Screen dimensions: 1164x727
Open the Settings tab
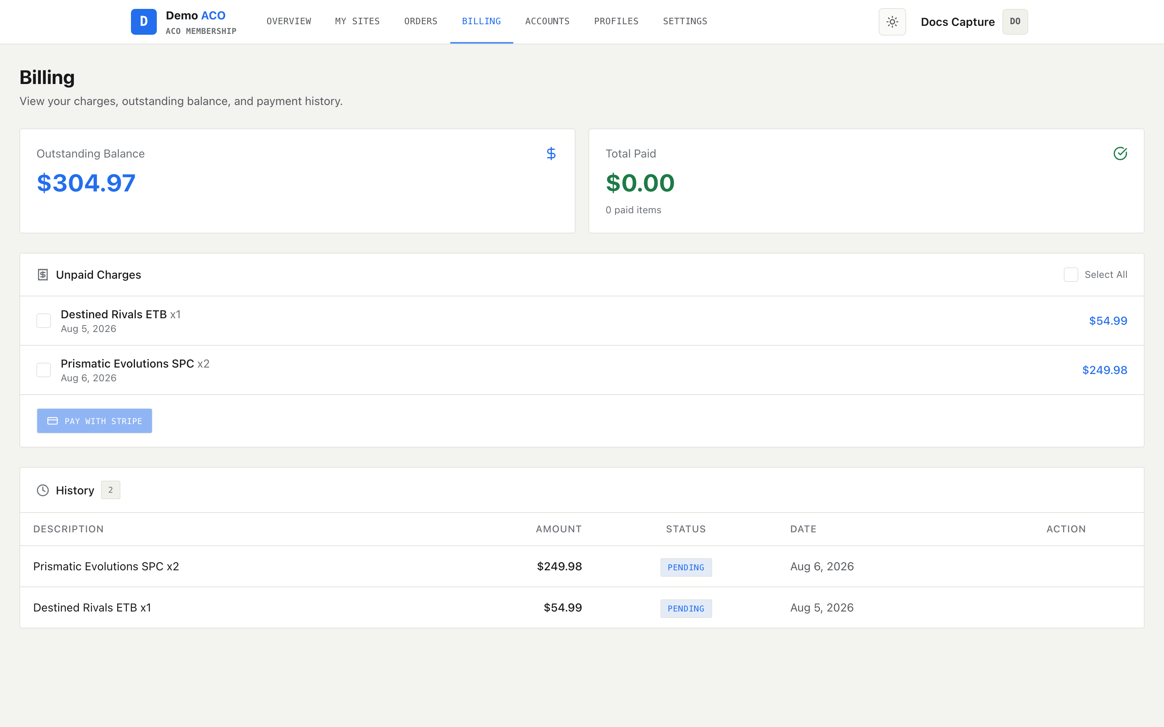coord(685,21)
